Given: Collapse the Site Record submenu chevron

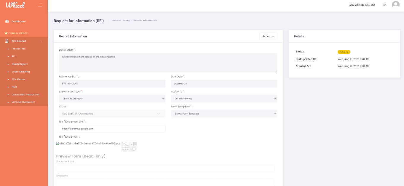Looking at the screenshot, I should [41, 41].
